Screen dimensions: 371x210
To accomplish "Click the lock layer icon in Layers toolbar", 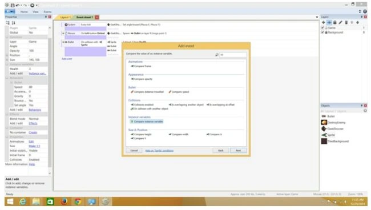I will 335,22.
